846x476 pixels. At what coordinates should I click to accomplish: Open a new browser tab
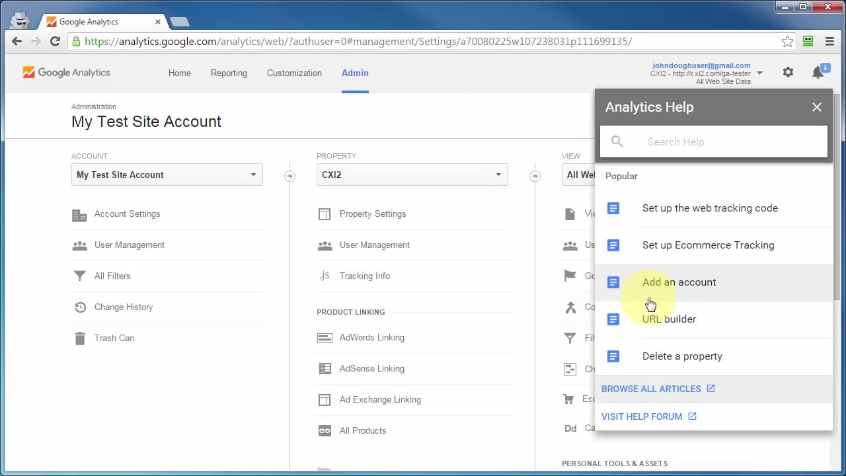tap(179, 22)
